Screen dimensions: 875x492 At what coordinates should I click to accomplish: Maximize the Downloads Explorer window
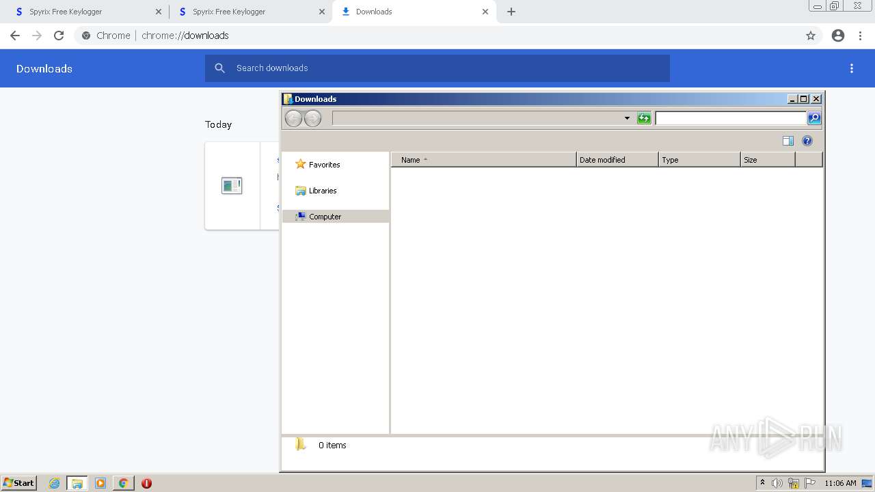tap(804, 99)
